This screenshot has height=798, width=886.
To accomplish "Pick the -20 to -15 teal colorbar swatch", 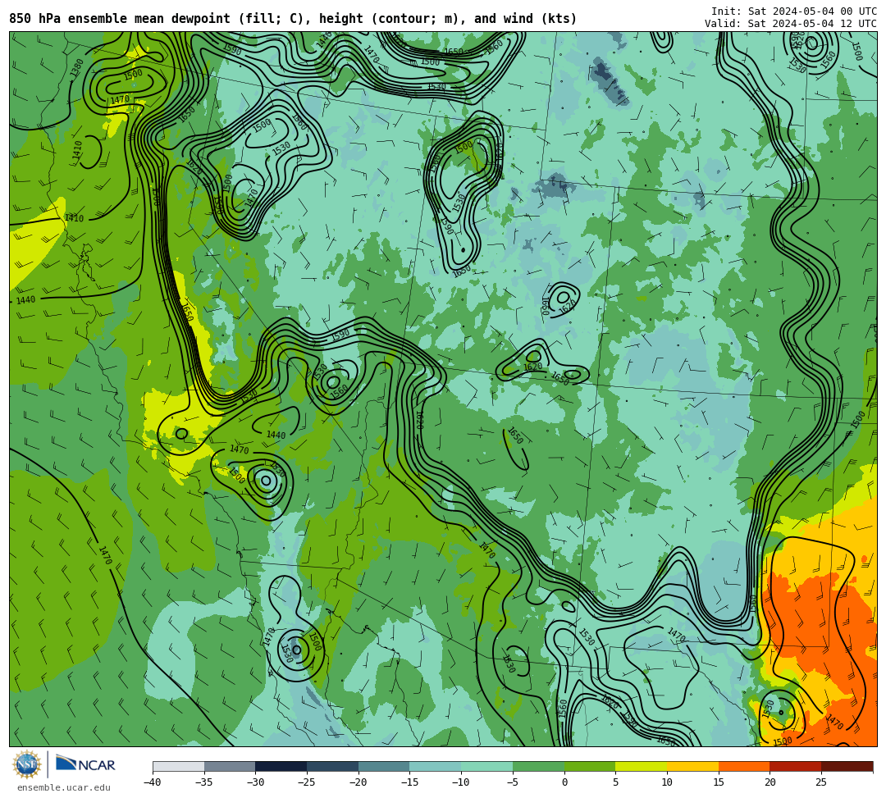I will coord(384,766).
